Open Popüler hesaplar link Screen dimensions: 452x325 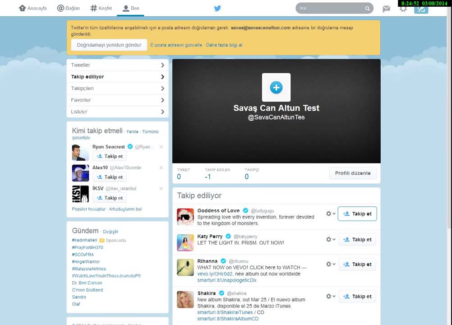coord(89,209)
